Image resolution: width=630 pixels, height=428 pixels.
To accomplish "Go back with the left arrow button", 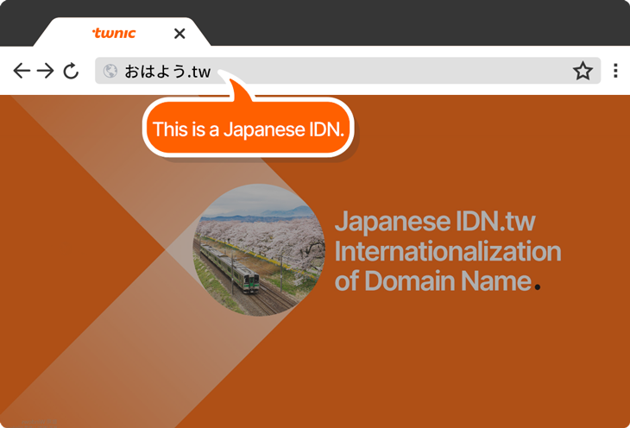I will pyautogui.click(x=22, y=71).
